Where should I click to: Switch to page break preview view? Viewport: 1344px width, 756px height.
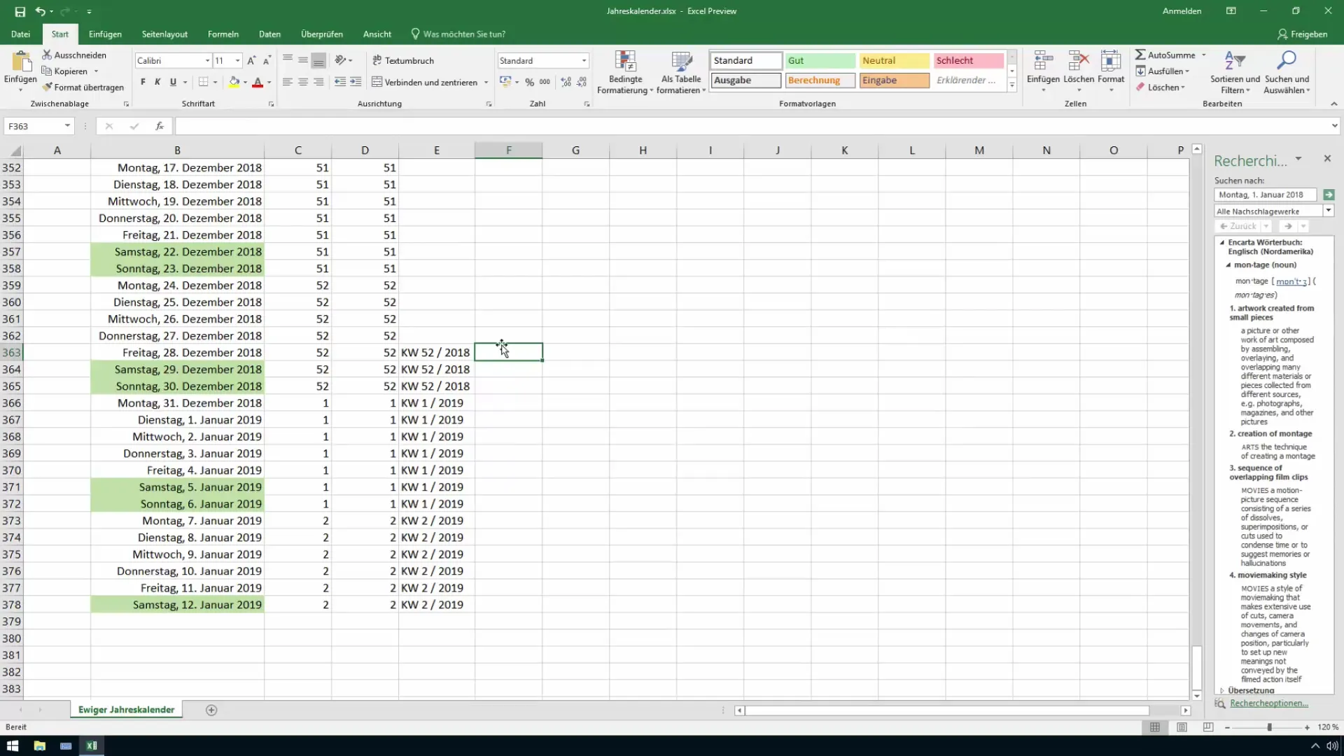[1208, 727]
